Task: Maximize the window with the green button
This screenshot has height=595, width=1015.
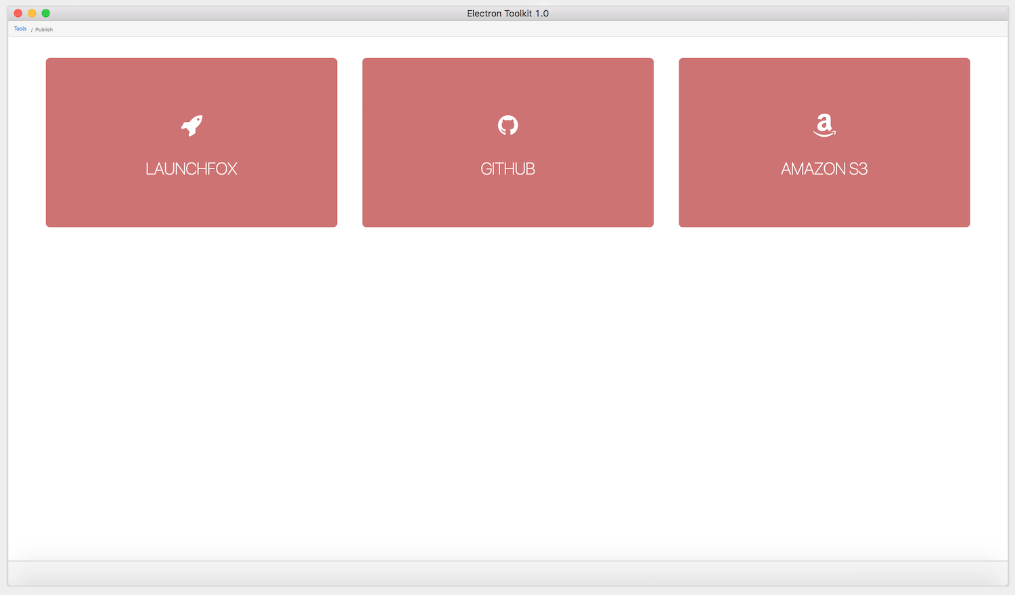Action: [46, 13]
